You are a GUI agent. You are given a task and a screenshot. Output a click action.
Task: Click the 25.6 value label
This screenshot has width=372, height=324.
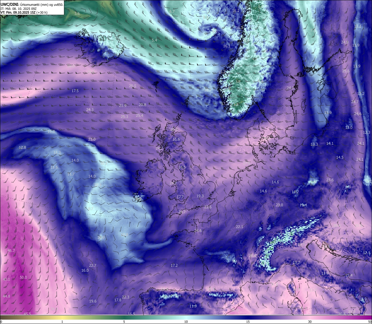coord(346,71)
